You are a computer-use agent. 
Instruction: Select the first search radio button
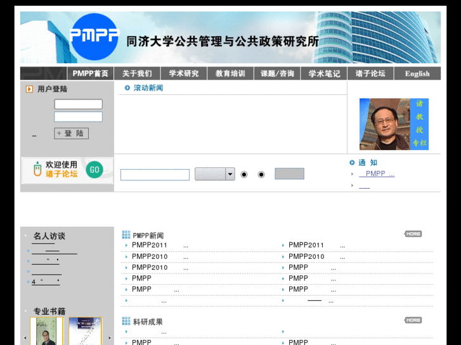pyautogui.click(x=243, y=175)
